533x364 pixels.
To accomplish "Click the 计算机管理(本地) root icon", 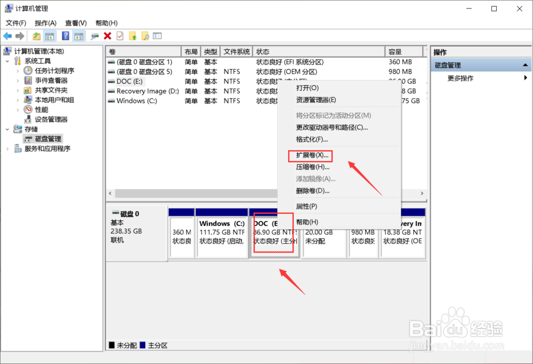I will point(7,51).
